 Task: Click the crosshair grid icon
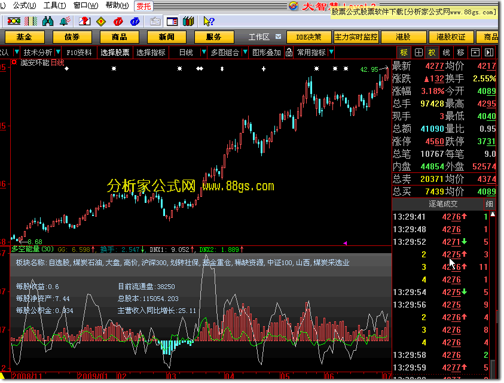pyautogui.click(x=418, y=53)
